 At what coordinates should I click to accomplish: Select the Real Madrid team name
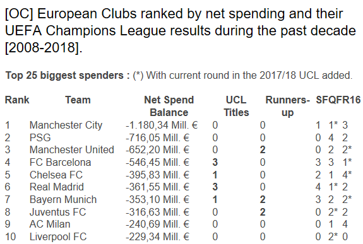point(56,187)
